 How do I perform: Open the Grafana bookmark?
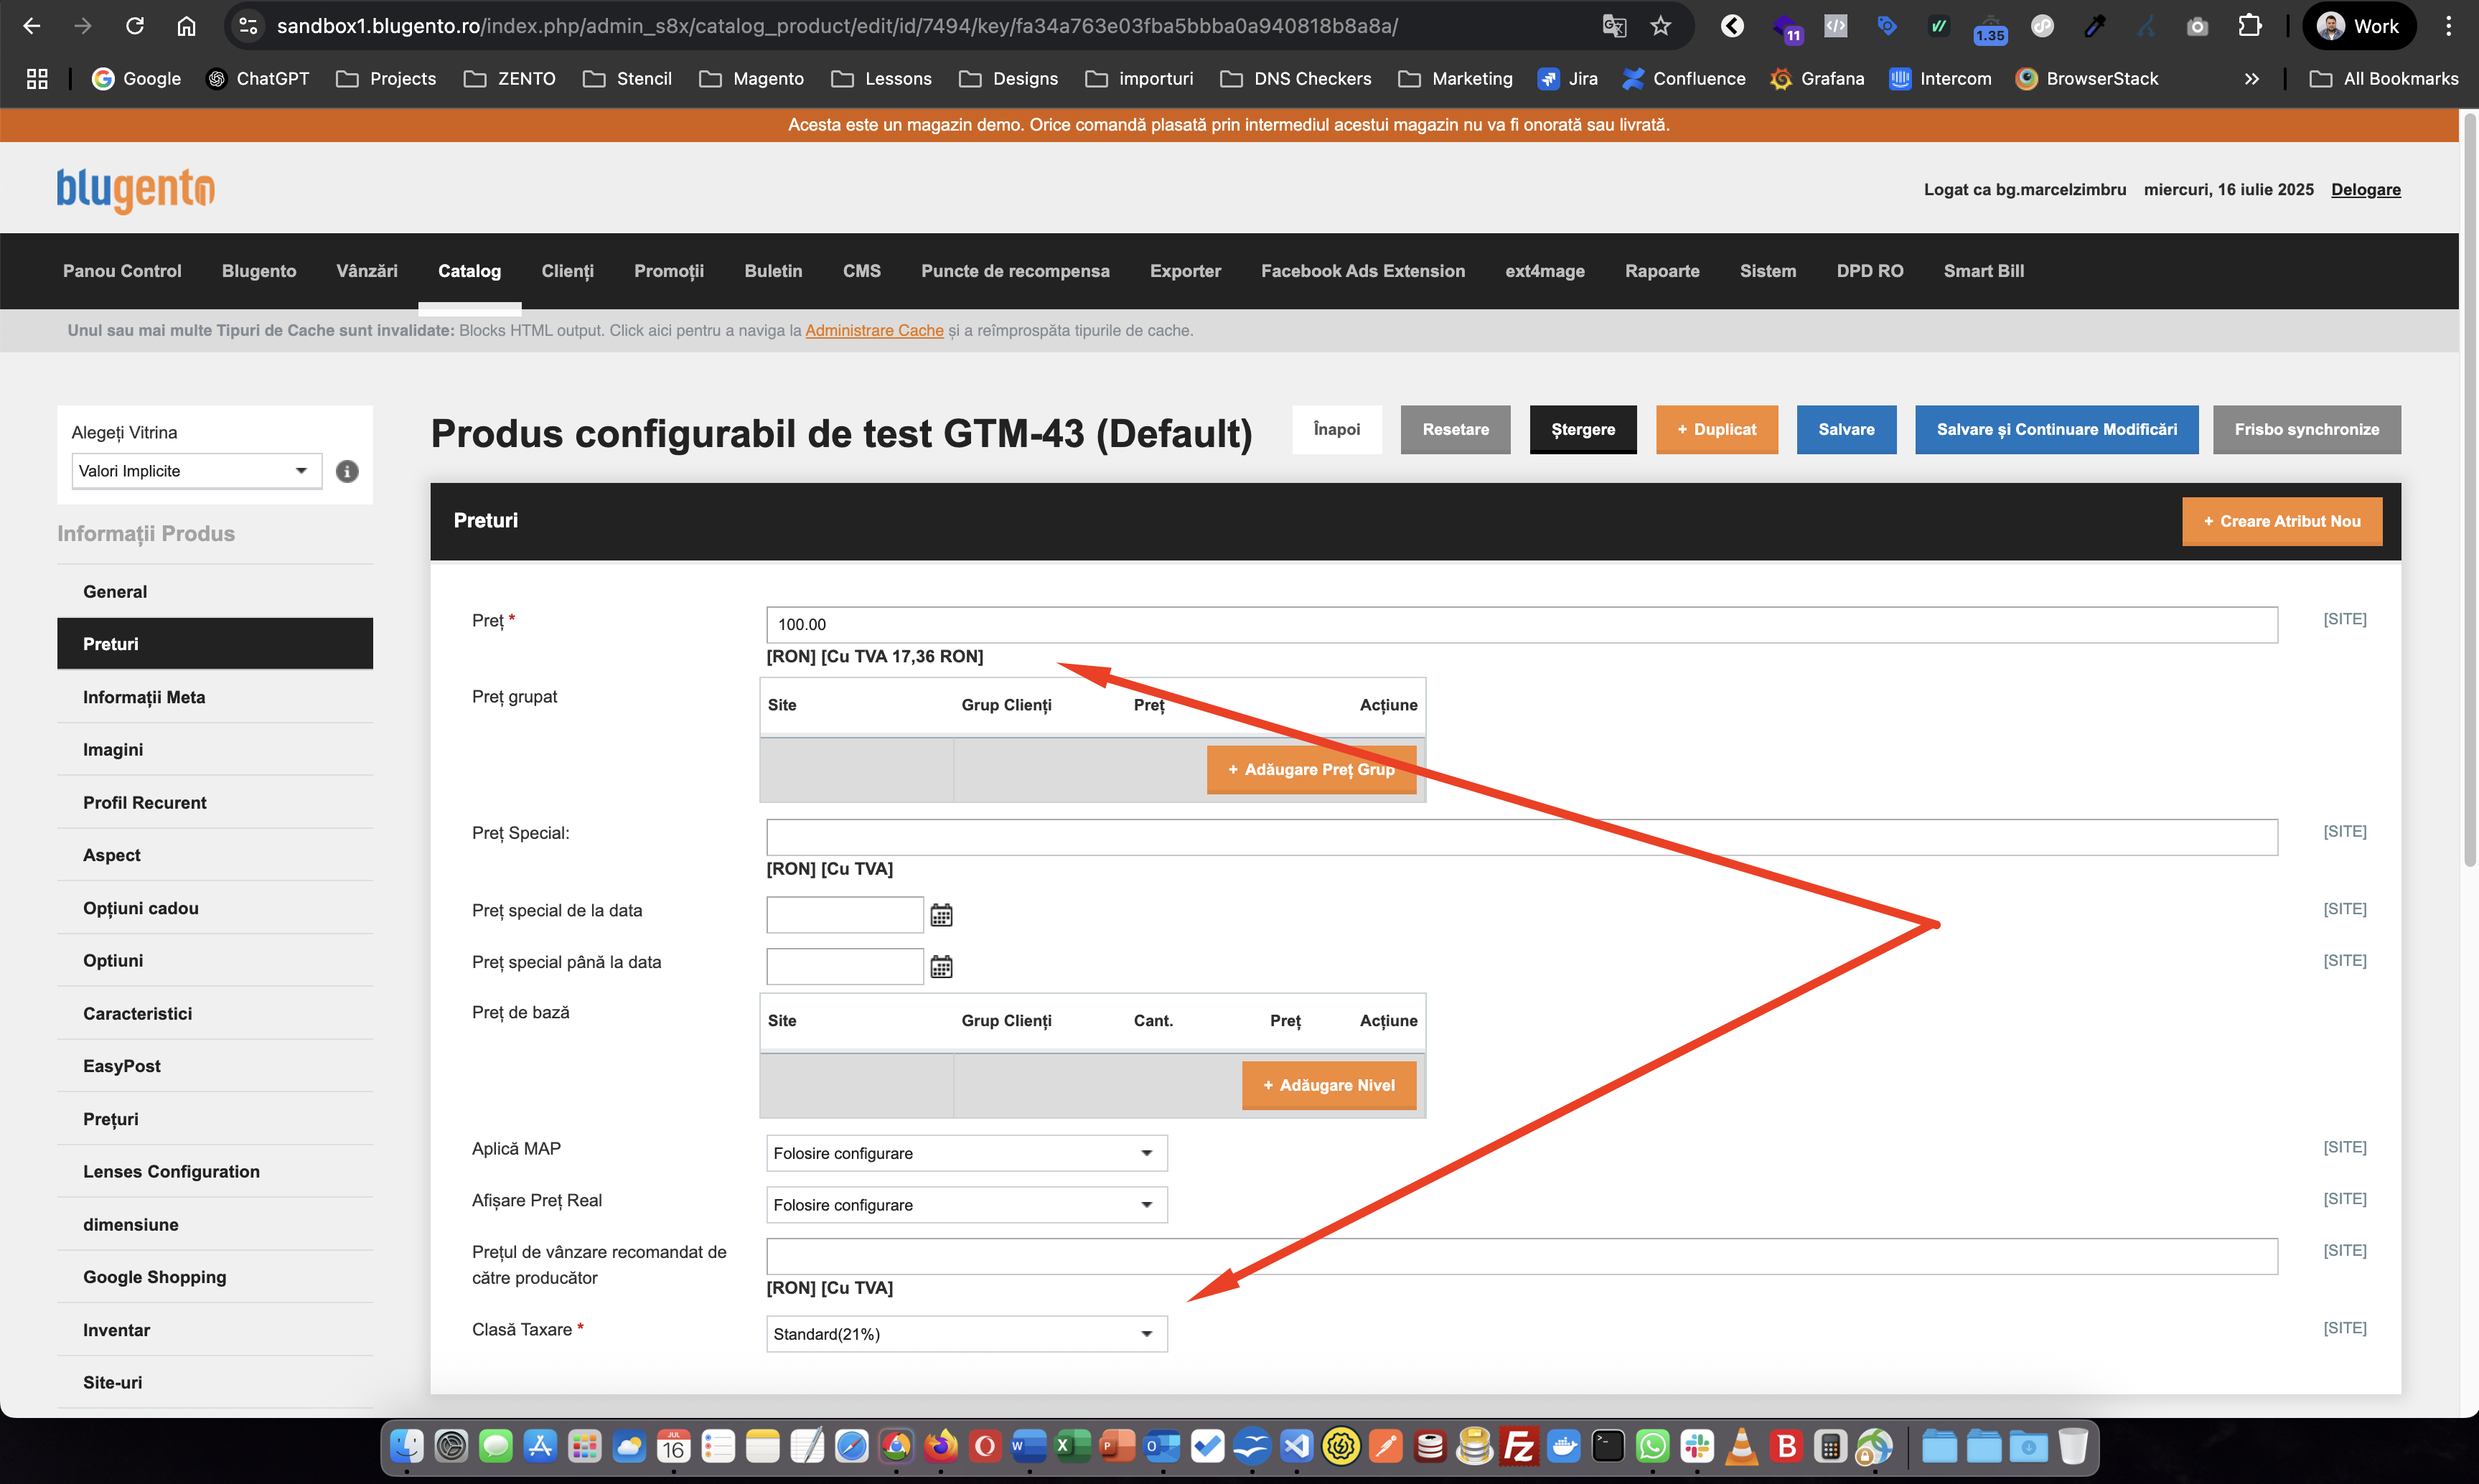pyautogui.click(x=1817, y=79)
